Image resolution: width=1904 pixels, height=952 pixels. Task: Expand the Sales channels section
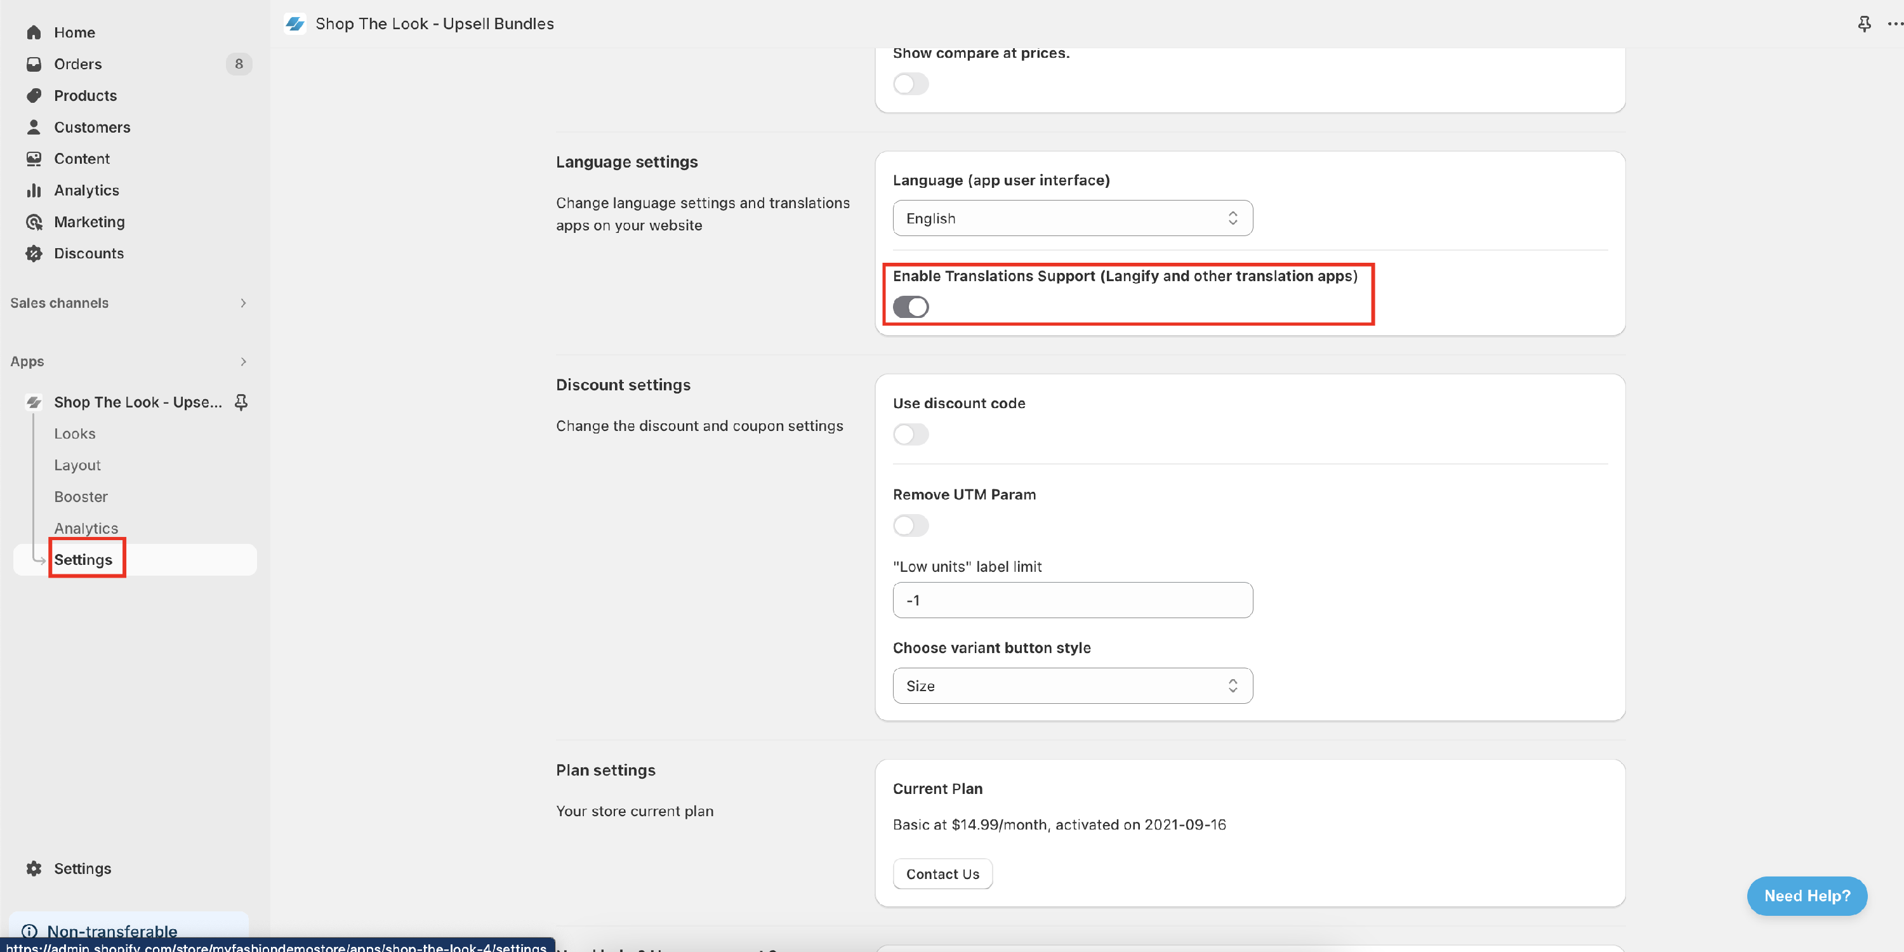[242, 303]
